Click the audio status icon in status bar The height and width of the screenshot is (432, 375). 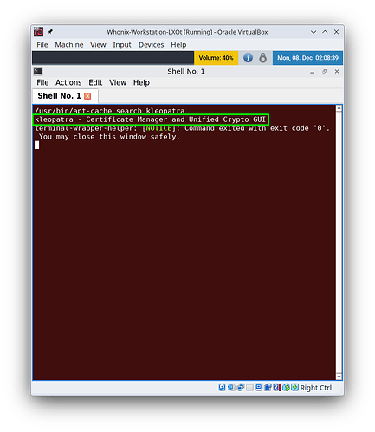click(231, 387)
